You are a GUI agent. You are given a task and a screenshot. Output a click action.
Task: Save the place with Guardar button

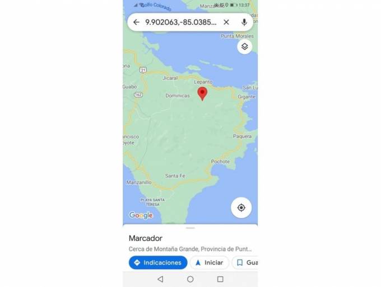point(245,262)
